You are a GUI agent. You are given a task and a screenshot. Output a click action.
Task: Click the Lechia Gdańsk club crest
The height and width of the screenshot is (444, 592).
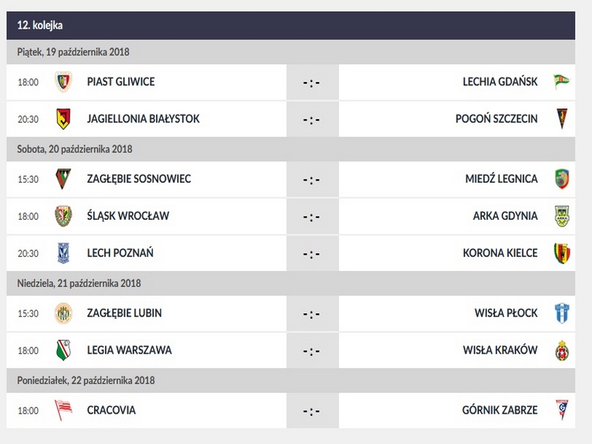point(562,82)
